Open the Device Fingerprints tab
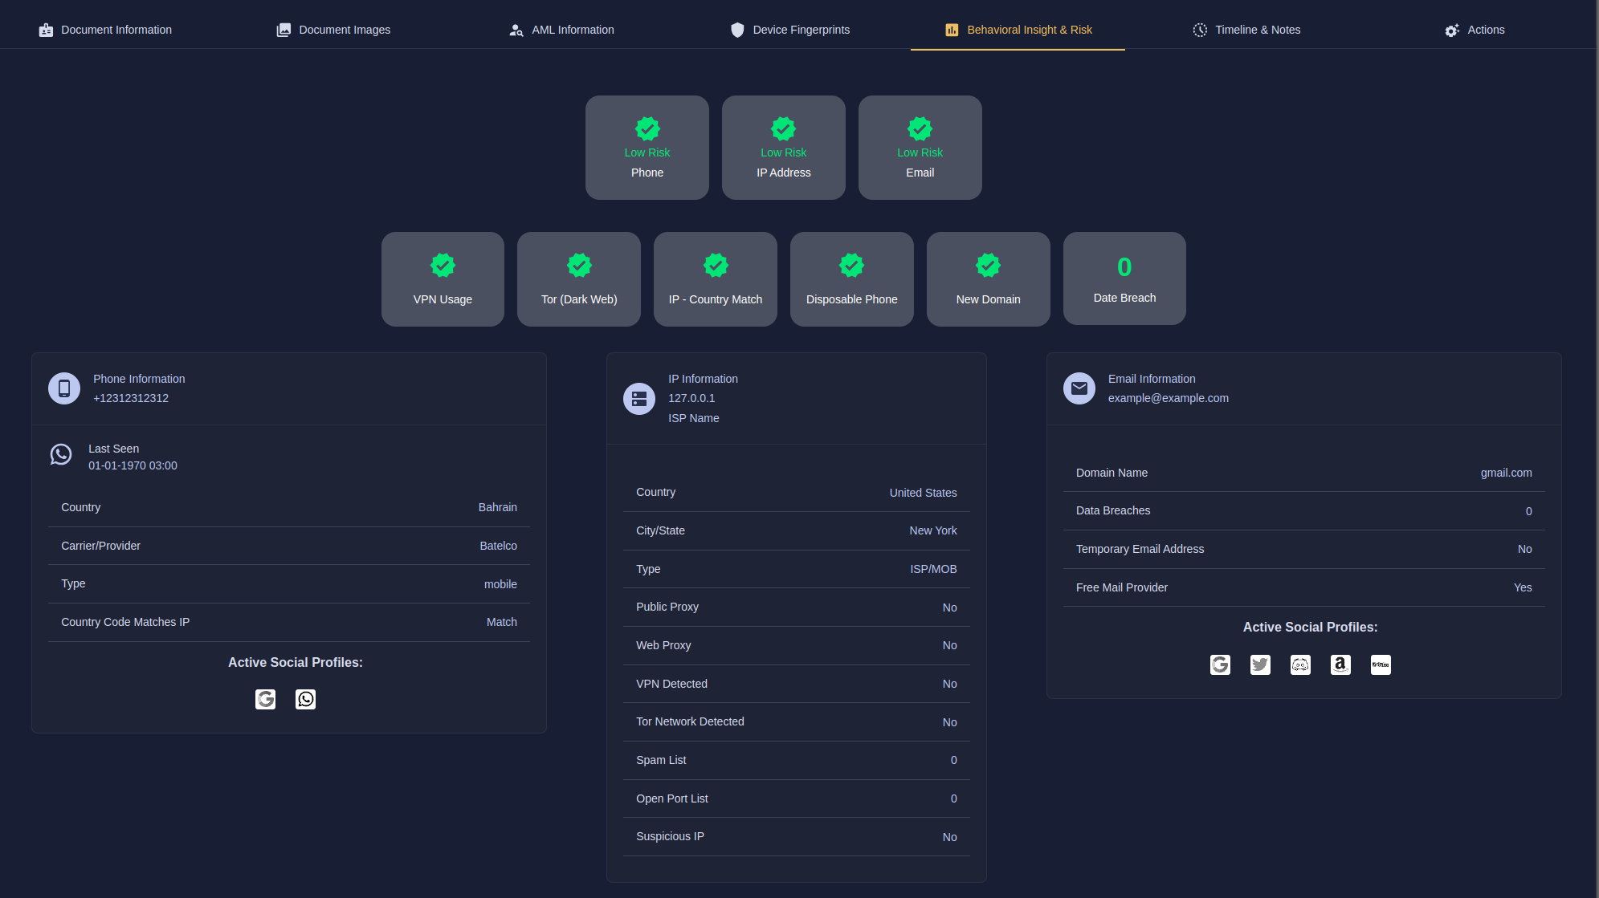Viewport: 1599px width, 898px height. tap(789, 30)
